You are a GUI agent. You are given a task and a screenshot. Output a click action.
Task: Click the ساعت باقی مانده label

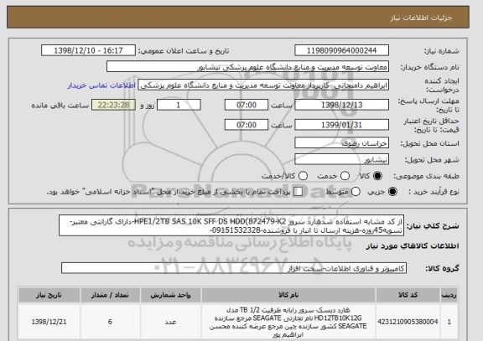pyautogui.click(x=60, y=106)
